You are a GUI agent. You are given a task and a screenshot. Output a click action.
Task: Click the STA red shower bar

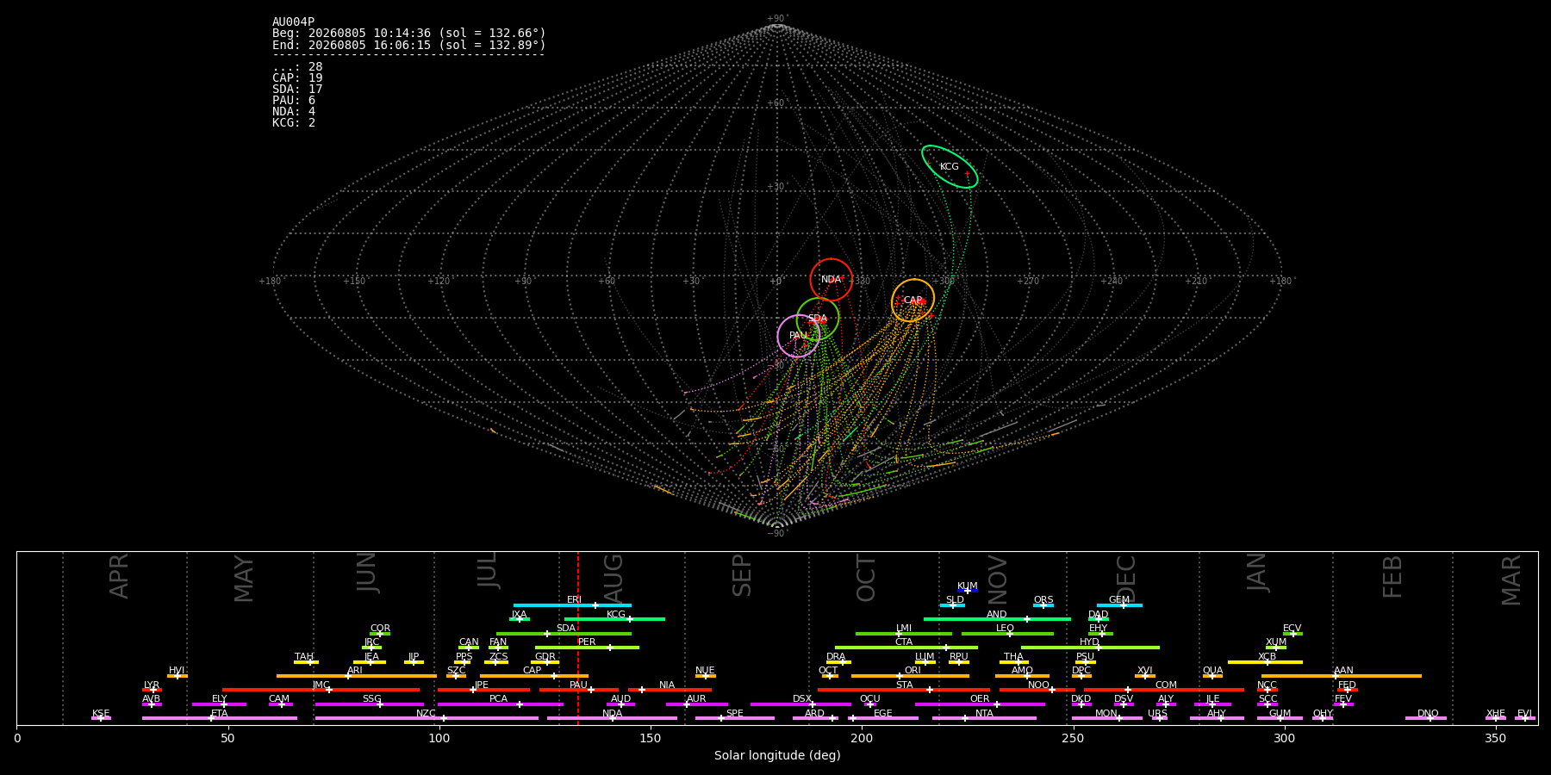[904, 690]
